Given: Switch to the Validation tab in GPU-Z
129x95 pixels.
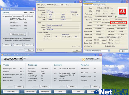Looking at the screenshot, I should coord(102,5).
